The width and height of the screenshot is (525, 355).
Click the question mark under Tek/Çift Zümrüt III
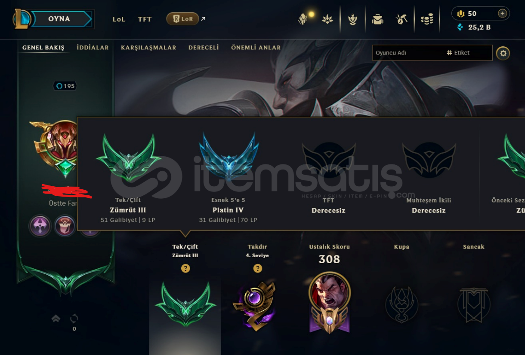tap(185, 268)
